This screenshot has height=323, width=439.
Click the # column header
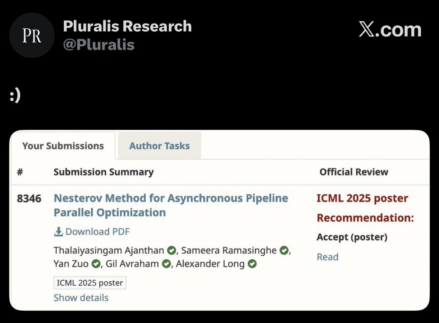click(20, 172)
